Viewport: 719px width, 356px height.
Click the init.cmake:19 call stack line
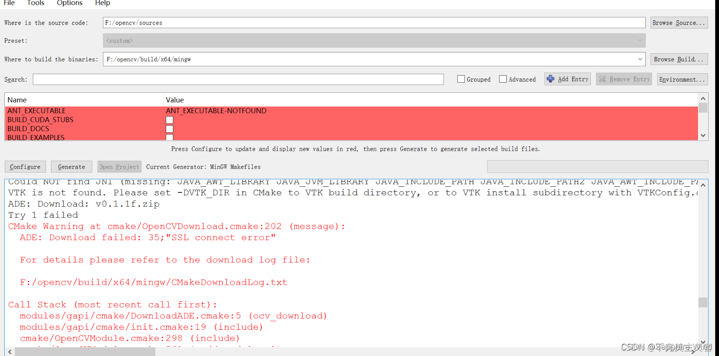click(141, 327)
